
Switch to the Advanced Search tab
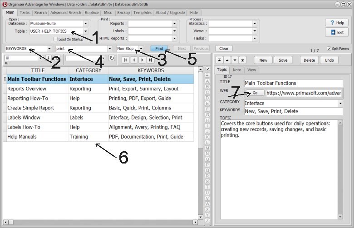[66, 13]
